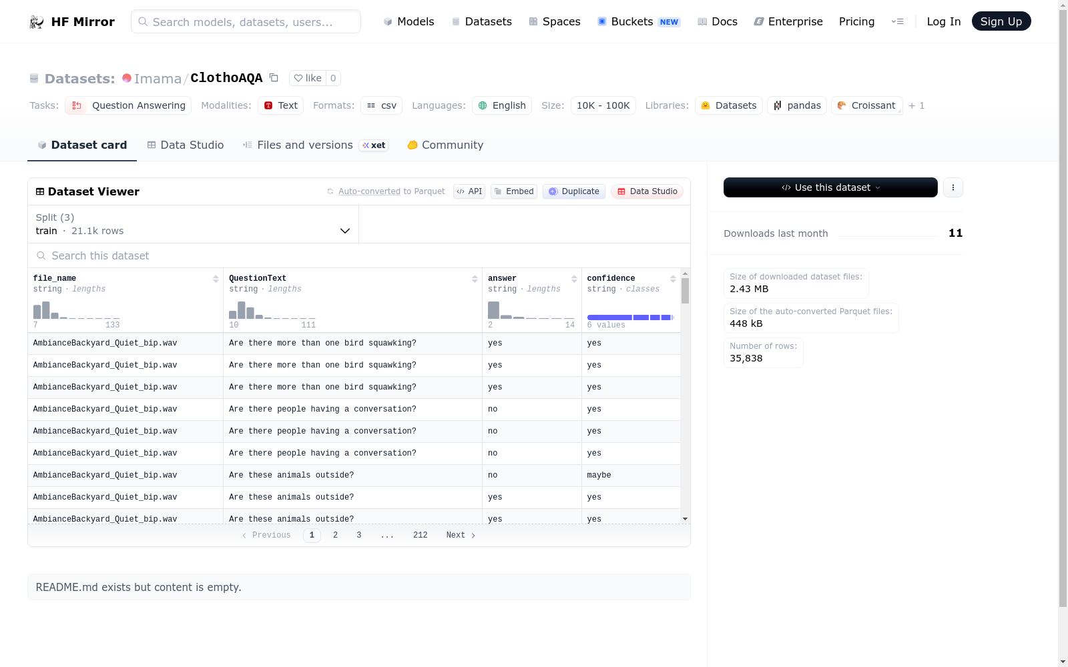The height and width of the screenshot is (667, 1068).
Task: Open the more options kebab menu
Action: pos(953,187)
